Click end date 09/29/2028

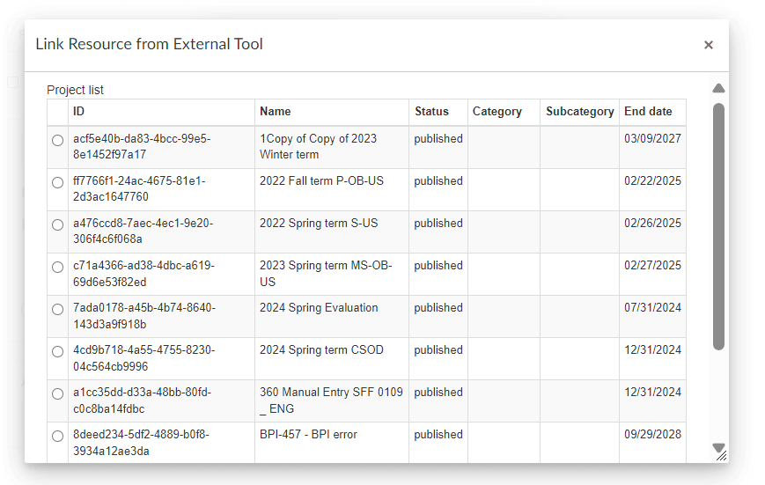[x=652, y=434]
